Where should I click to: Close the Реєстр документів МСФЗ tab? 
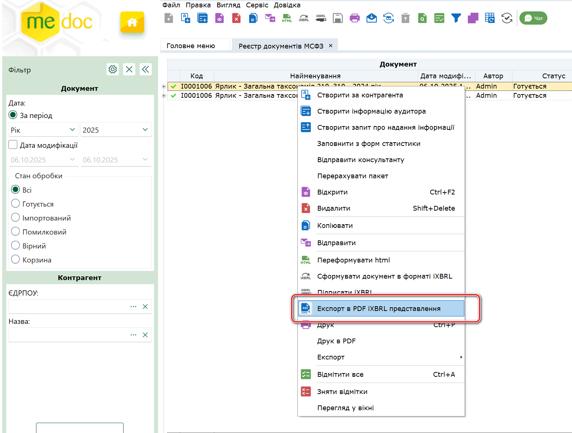click(x=330, y=46)
